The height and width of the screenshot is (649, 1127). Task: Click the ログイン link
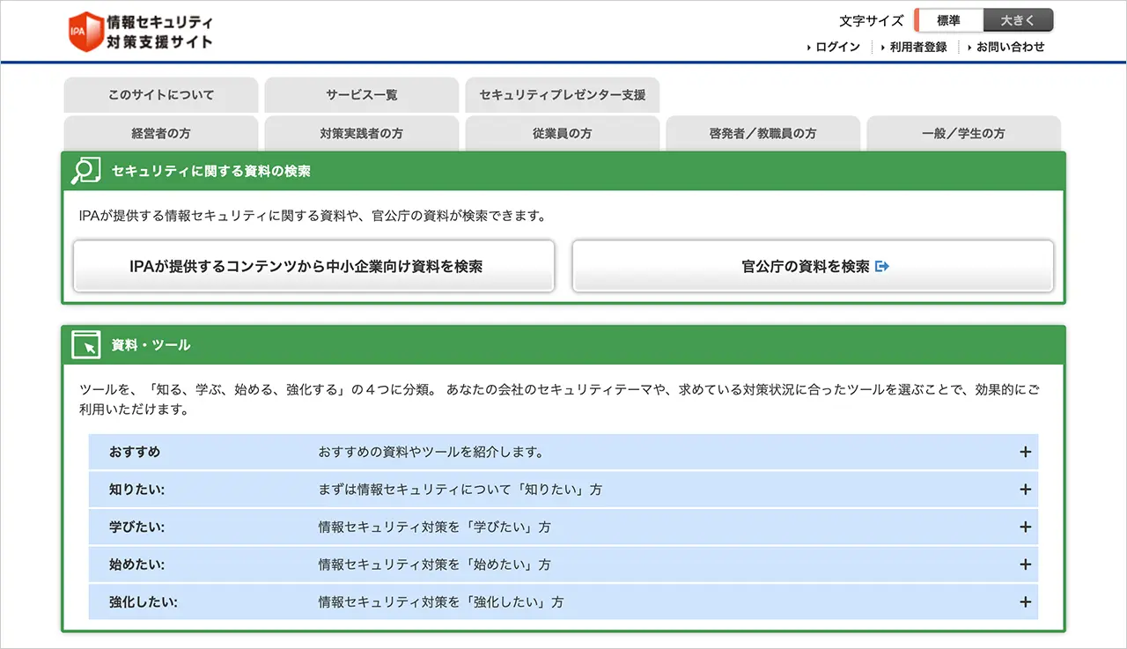pyautogui.click(x=837, y=47)
